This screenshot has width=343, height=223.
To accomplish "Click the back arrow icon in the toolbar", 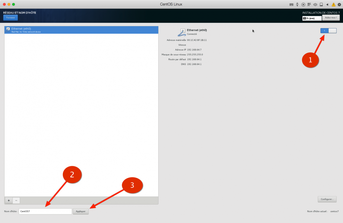I will 327,4.
